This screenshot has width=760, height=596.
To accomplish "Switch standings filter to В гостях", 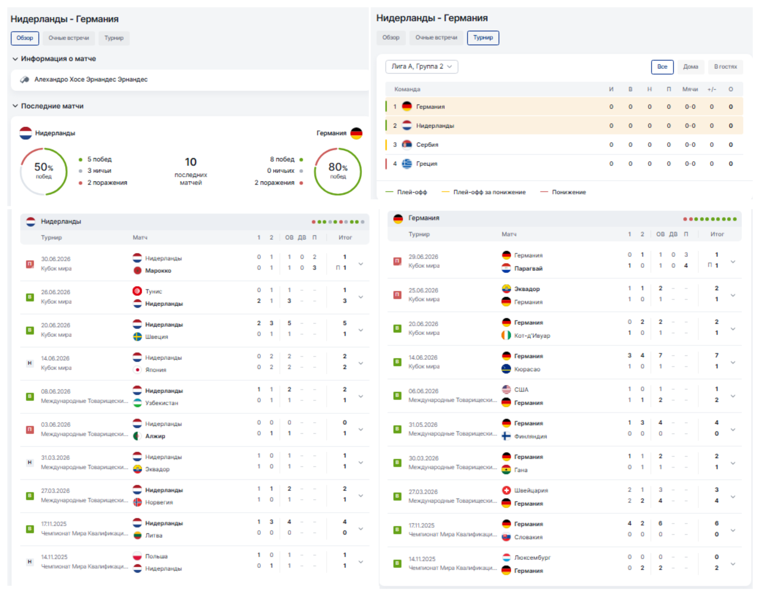I will 725,67.
